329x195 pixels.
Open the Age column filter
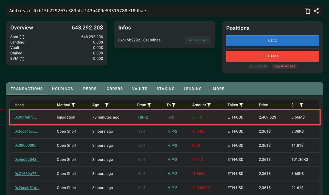[106, 105]
